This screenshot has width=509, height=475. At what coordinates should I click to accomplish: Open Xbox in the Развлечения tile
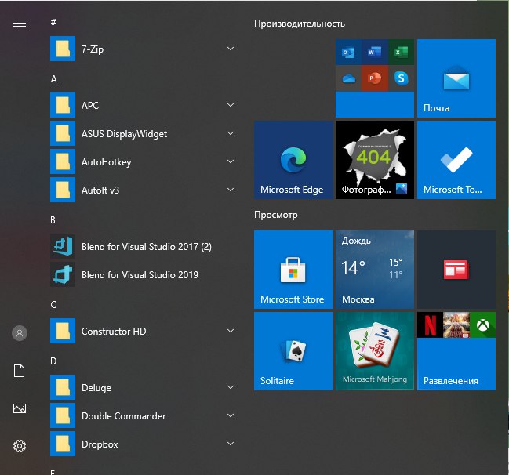coord(482,325)
